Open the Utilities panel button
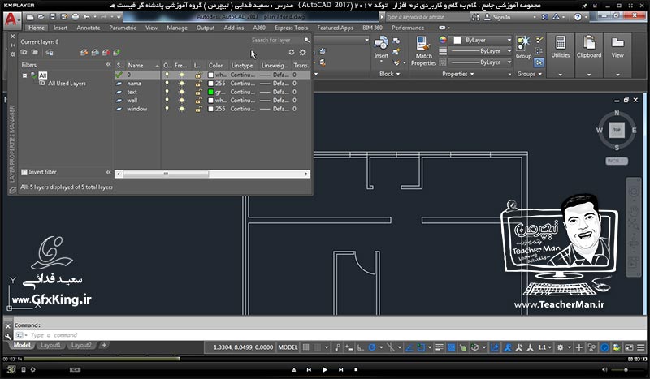 point(561,55)
